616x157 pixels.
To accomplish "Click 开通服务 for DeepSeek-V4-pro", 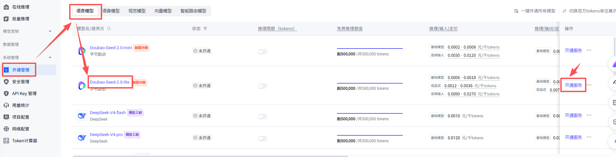I will pyautogui.click(x=574, y=137).
